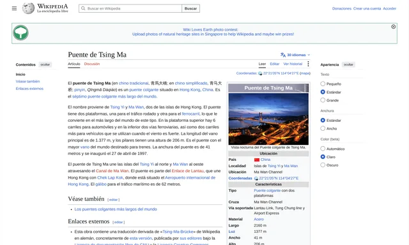Select Grande text size

tap(323, 100)
